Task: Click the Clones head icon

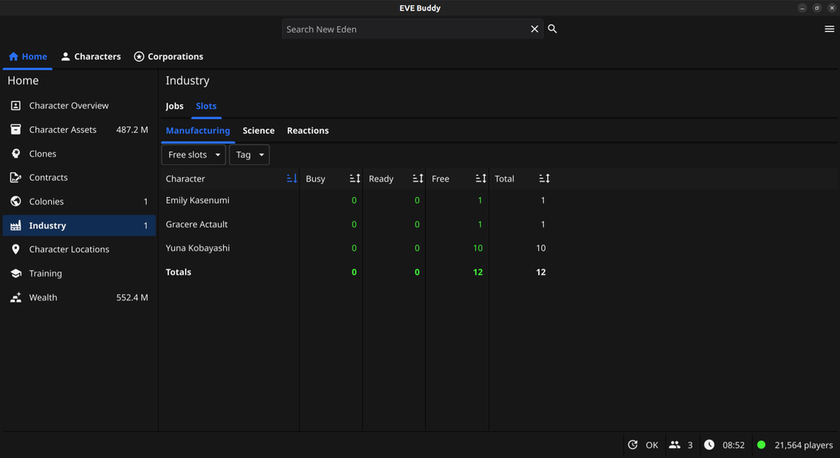Action: (16, 153)
